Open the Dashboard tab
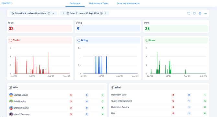This screenshot has height=117, width=217. click(x=75, y=3)
